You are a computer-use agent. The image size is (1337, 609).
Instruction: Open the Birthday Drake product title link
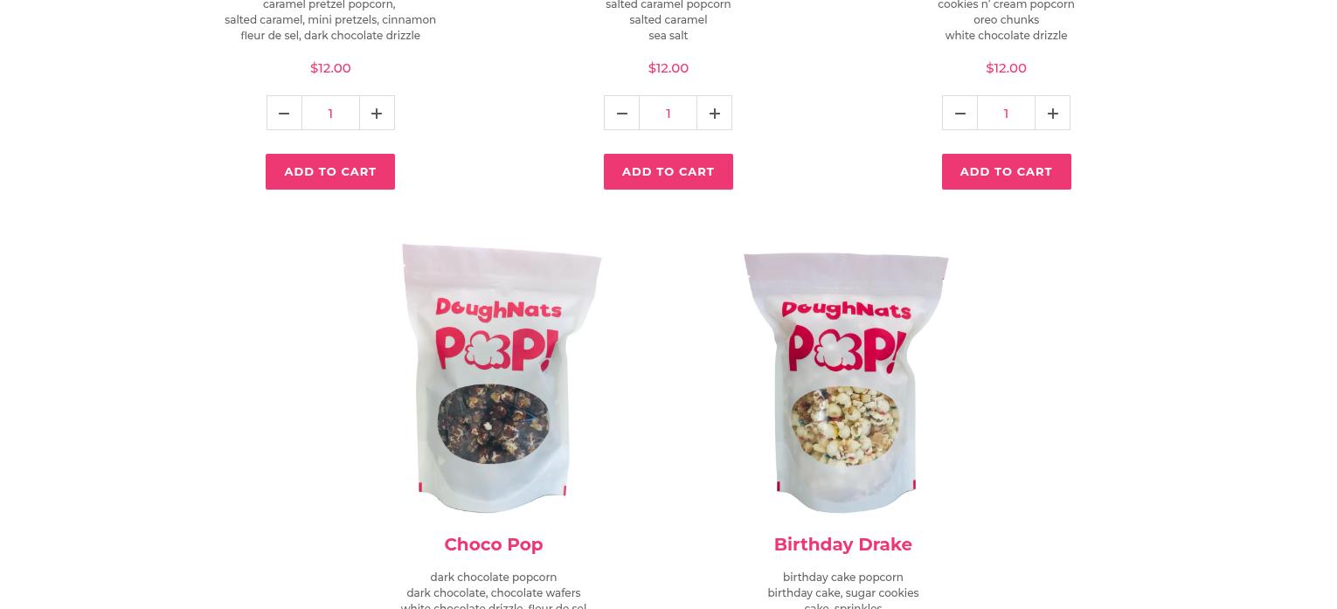click(843, 544)
